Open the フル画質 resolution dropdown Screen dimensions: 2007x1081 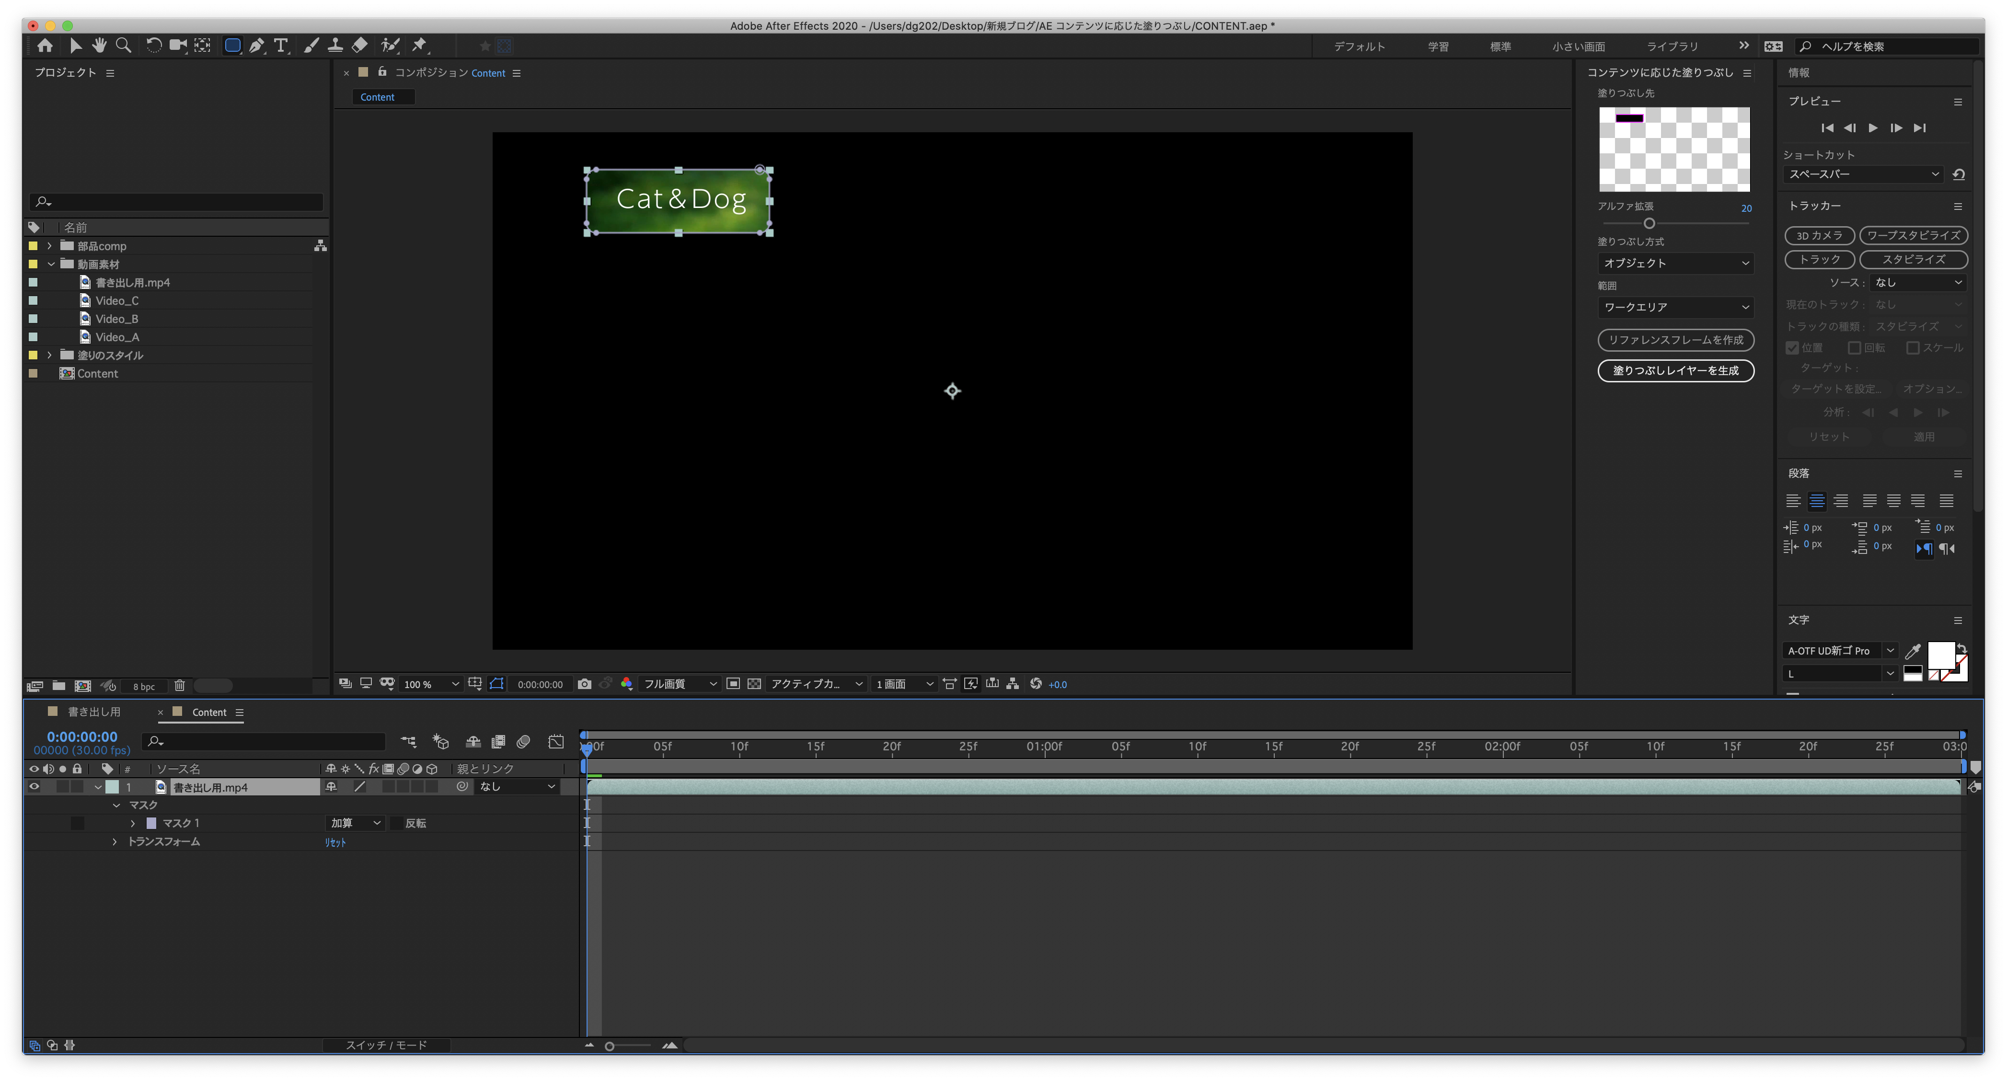click(680, 684)
